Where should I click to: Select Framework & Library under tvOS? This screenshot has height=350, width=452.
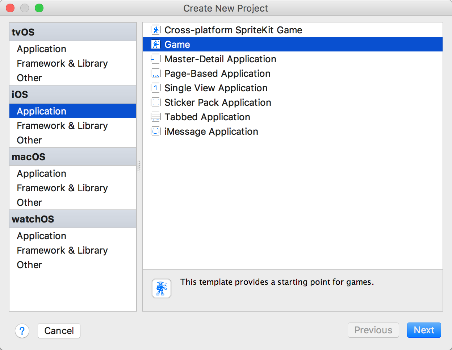pyautogui.click(x=73, y=63)
